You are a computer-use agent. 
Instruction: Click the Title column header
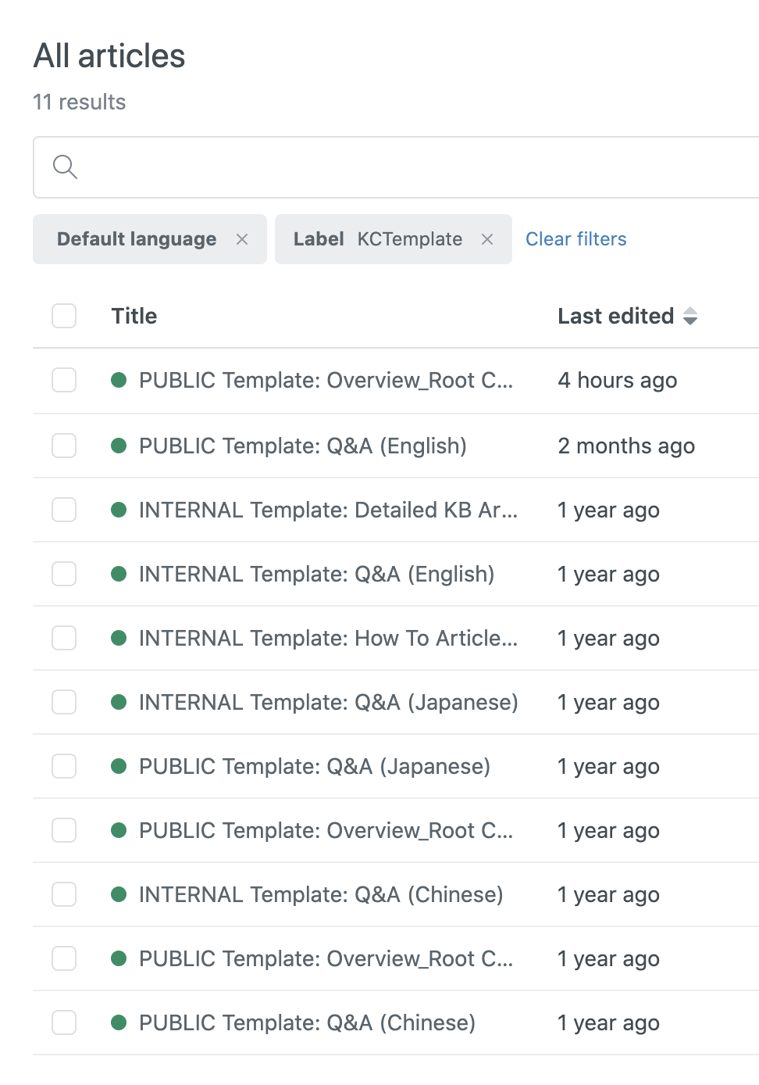(x=134, y=316)
